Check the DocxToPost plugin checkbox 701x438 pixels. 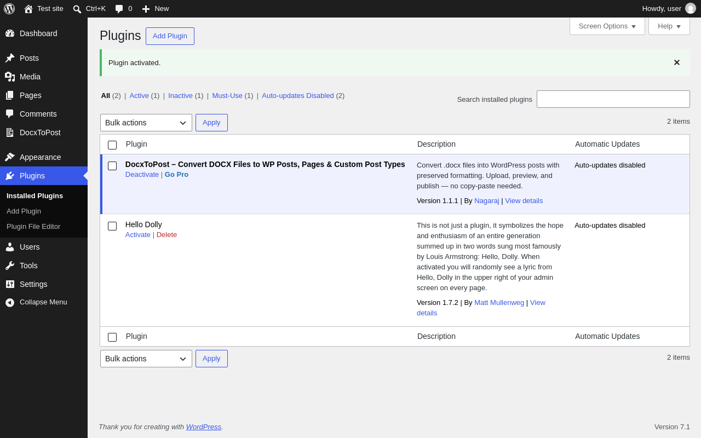pyautogui.click(x=112, y=166)
